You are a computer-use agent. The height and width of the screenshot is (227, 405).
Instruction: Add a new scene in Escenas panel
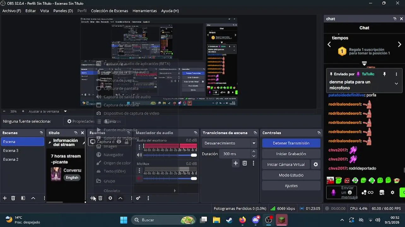pyautogui.click(x=5, y=198)
